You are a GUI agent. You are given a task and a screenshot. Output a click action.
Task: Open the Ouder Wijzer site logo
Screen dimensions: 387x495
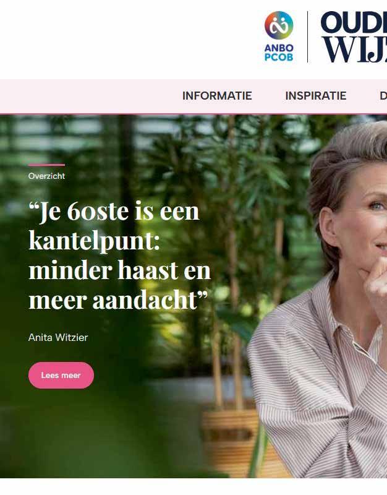(x=354, y=37)
